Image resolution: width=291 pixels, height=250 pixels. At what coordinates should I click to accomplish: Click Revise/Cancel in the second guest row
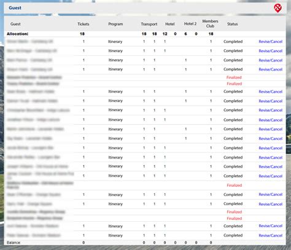[270, 51]
